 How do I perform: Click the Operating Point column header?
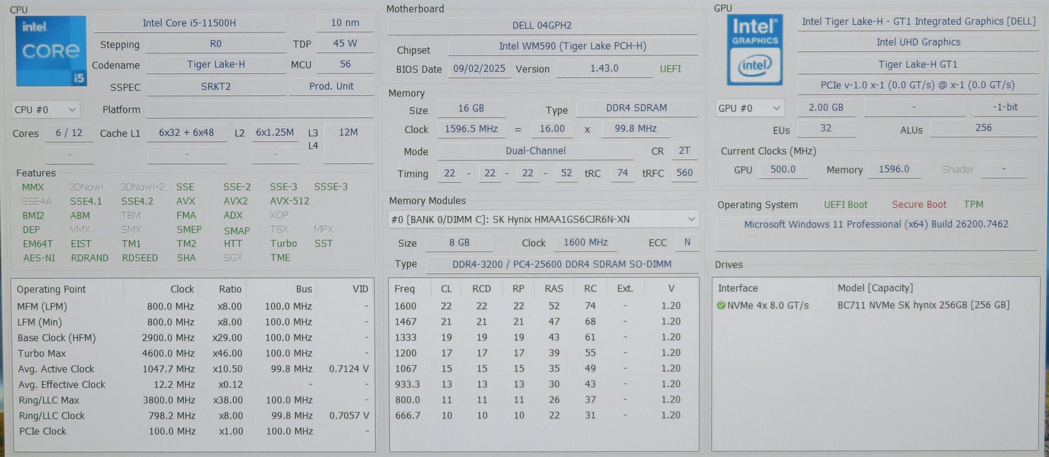[x=51, y=289]
